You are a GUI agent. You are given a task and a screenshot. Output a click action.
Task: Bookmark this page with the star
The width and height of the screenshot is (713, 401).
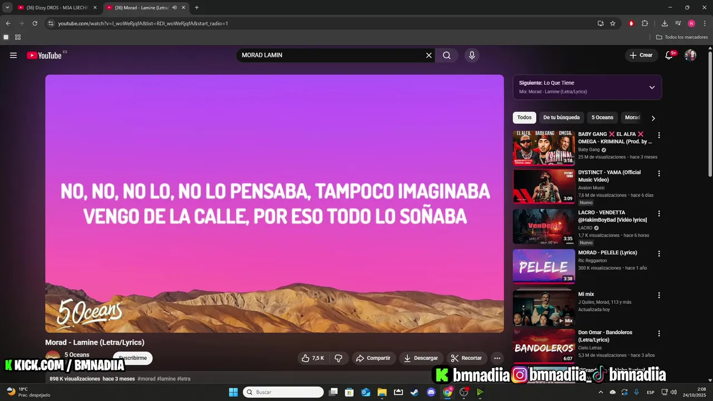pos(613,23)
